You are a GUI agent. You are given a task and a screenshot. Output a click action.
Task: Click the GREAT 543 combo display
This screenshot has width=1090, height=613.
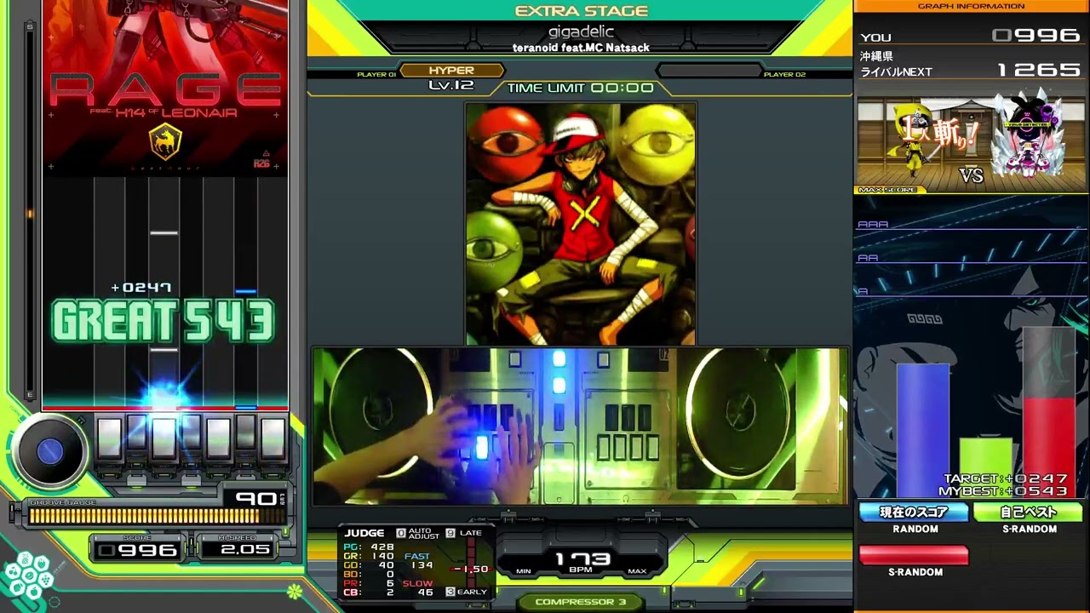[163, 322]
